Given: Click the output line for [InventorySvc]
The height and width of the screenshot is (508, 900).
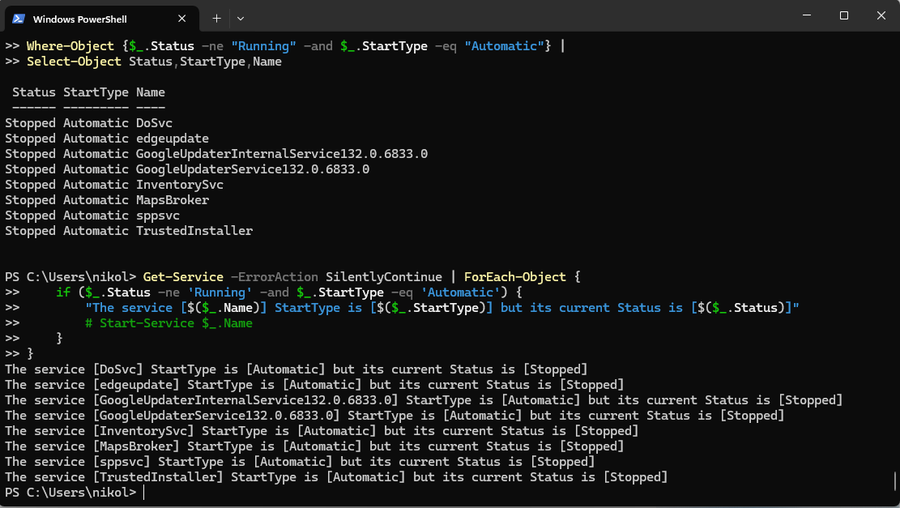Looking at the screenshot, I should coord(322,431).
